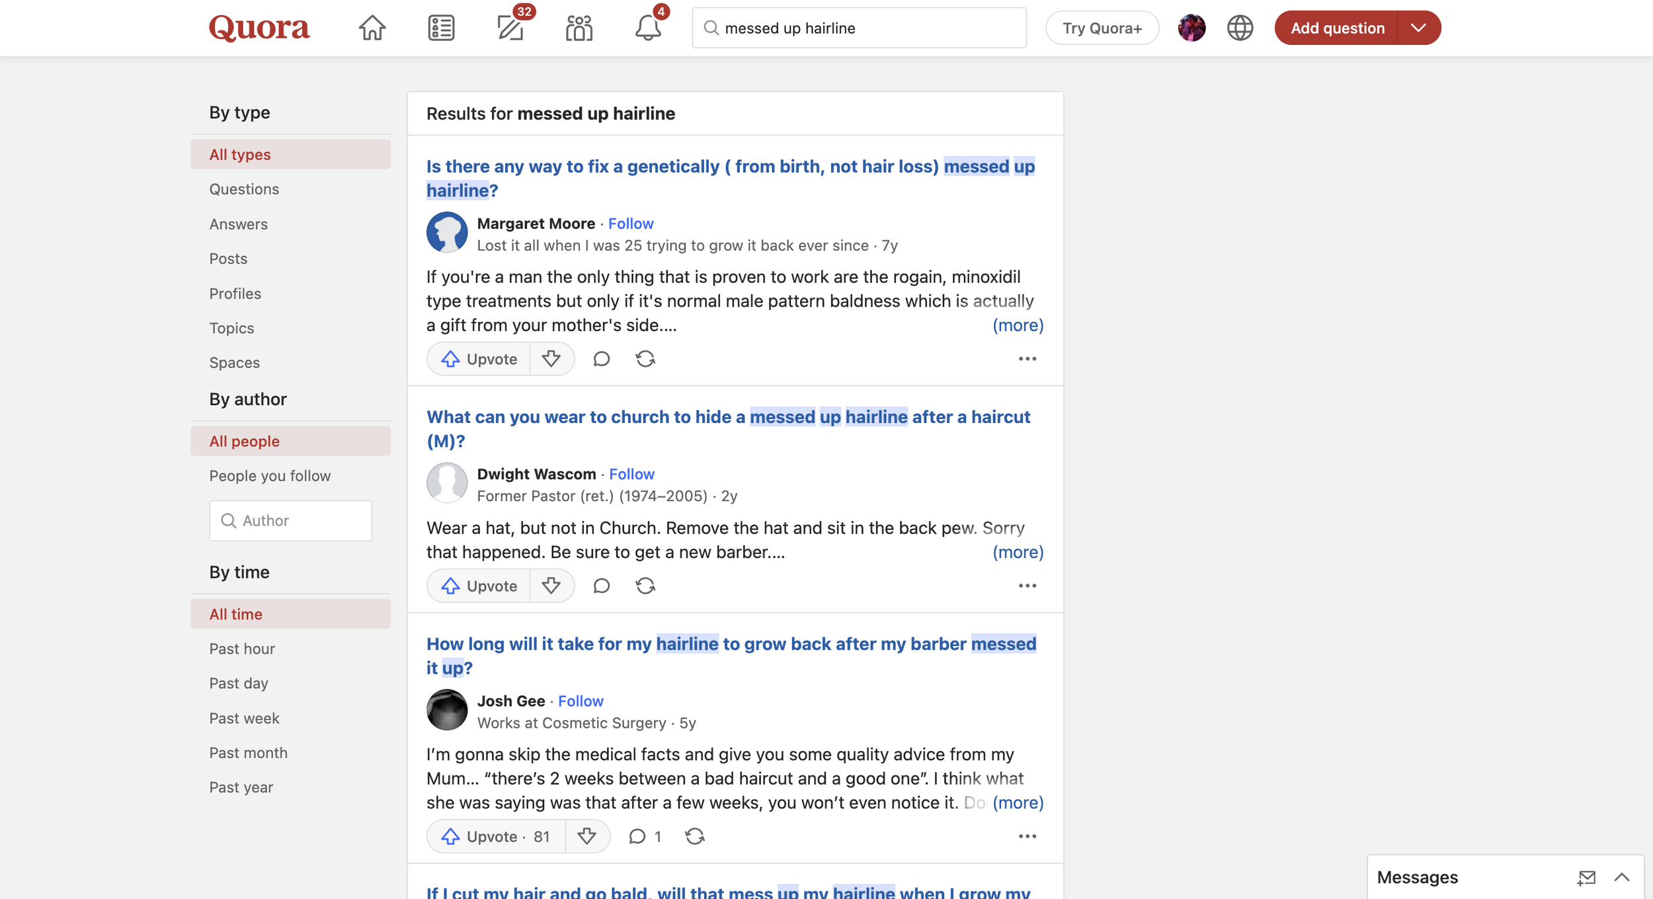
Task: Downvote Margaret Moore's answer
Action: click(551, 359)
